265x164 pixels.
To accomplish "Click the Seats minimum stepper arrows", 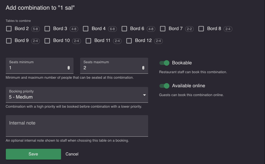I will (69, 68).
